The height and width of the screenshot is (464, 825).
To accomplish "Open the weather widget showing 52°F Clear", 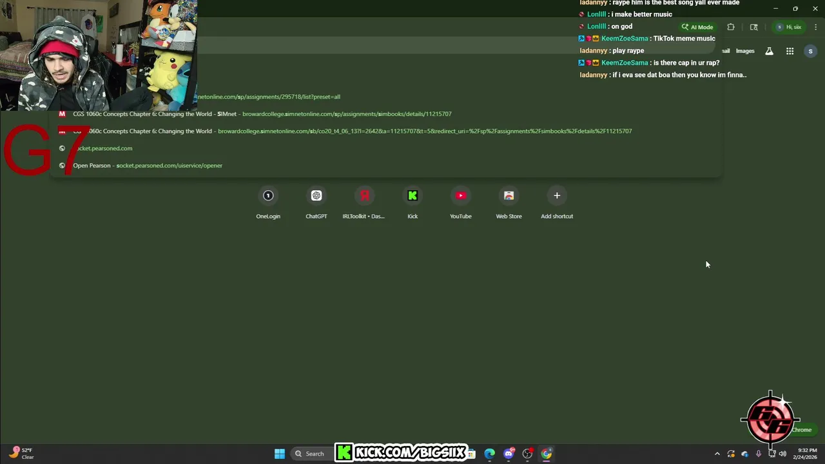I will (21, 454).
